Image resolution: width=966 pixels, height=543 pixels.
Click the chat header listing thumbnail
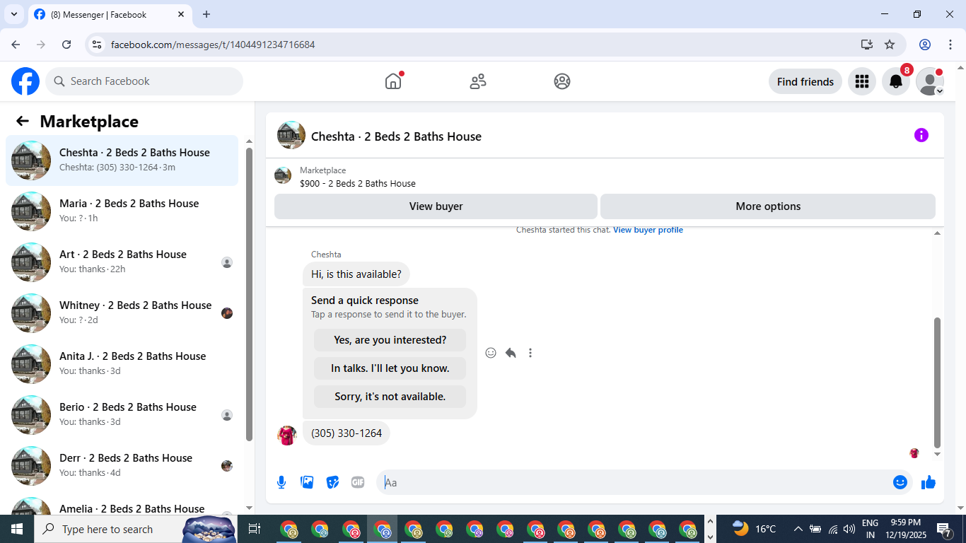point(291,135)
